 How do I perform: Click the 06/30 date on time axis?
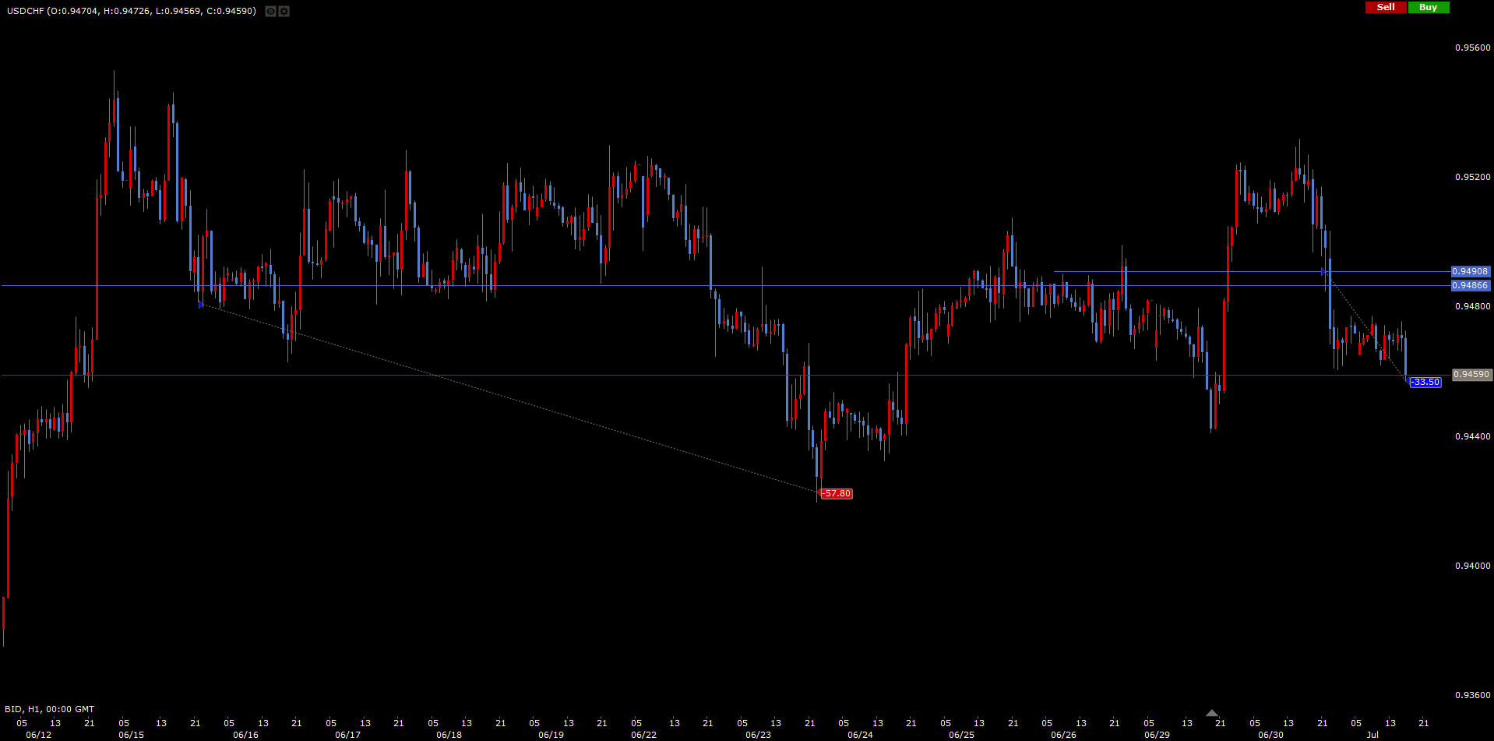click(1270, 735)
